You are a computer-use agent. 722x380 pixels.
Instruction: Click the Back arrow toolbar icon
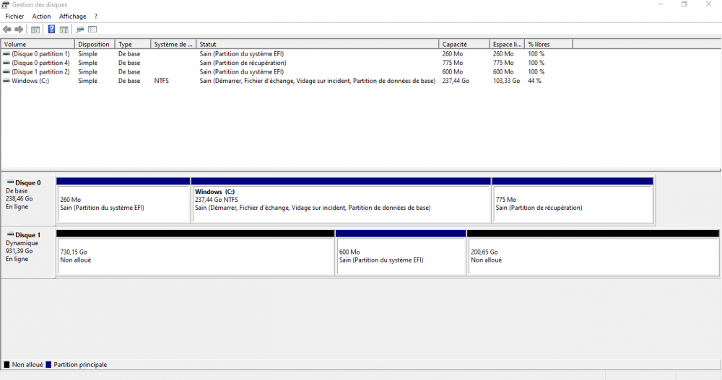pyautogui.click(x=7, y=30)
